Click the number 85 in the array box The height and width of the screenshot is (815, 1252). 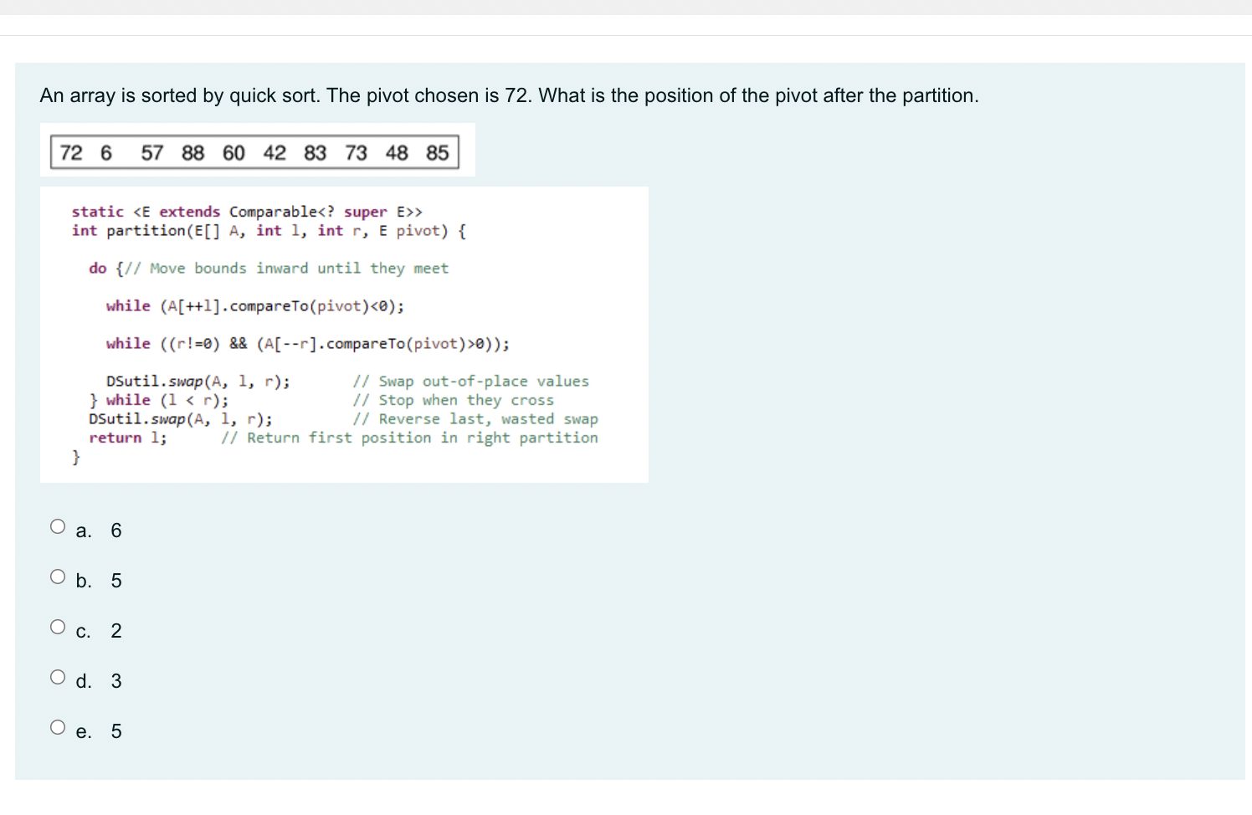437,152
